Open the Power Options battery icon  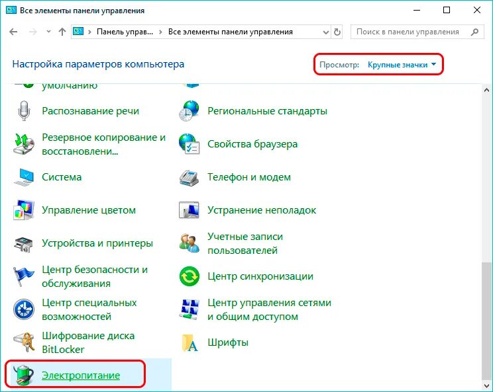24,375
